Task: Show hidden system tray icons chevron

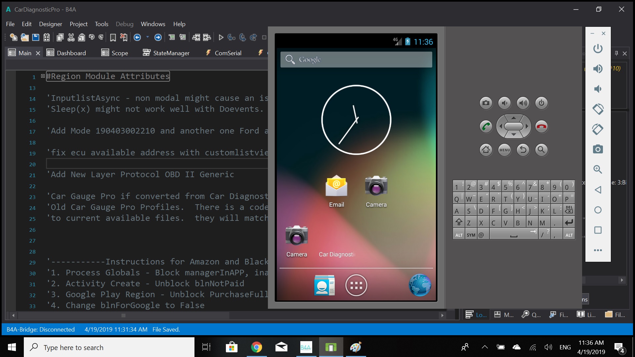Action: [485, 347]
